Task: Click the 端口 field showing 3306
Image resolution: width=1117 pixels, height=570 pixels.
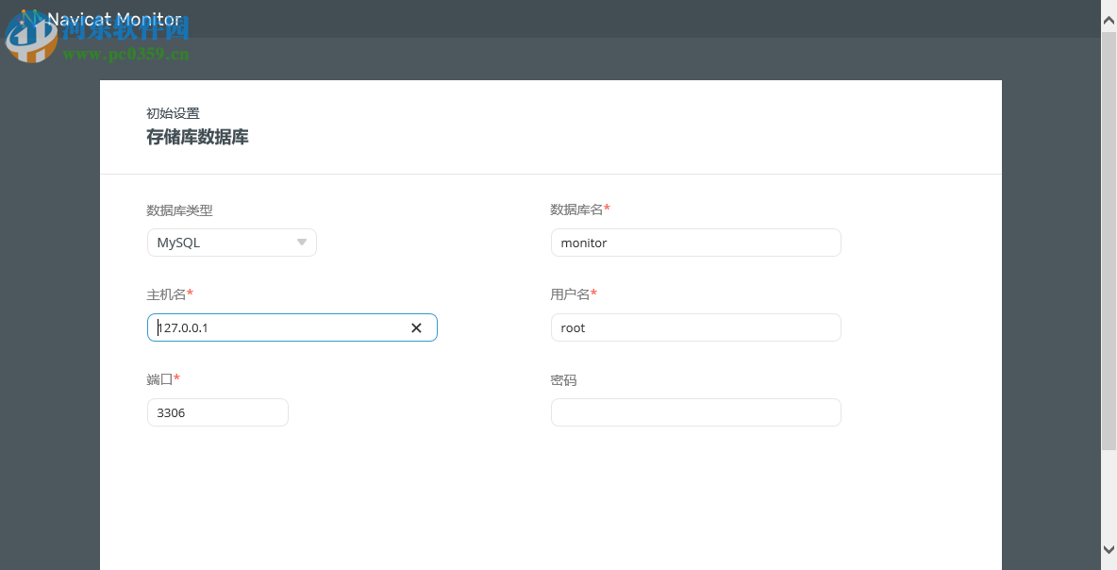Action: point(217,412)
